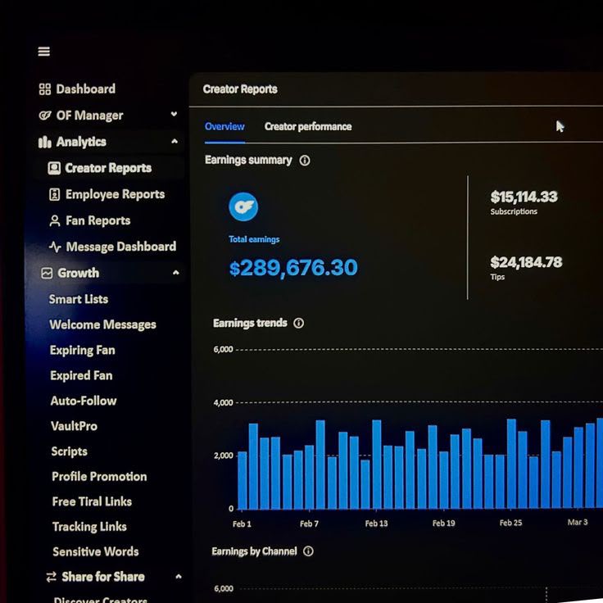Viewport: 603px width, 603px height.
Task: Click the Total earnings label
Action: pos(254,239)
